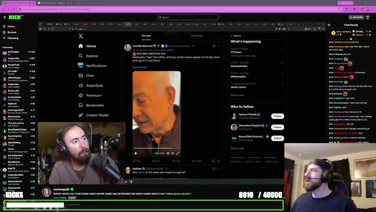This screenshot has width=376, height=212.
Task: Click the Kick search field
Action: point(188,17)
